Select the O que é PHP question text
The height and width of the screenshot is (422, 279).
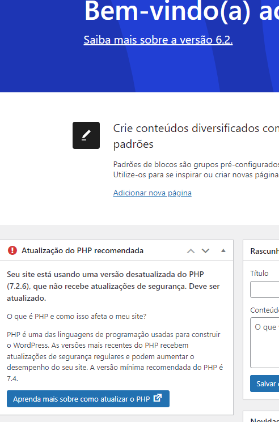tap(77, 316)
